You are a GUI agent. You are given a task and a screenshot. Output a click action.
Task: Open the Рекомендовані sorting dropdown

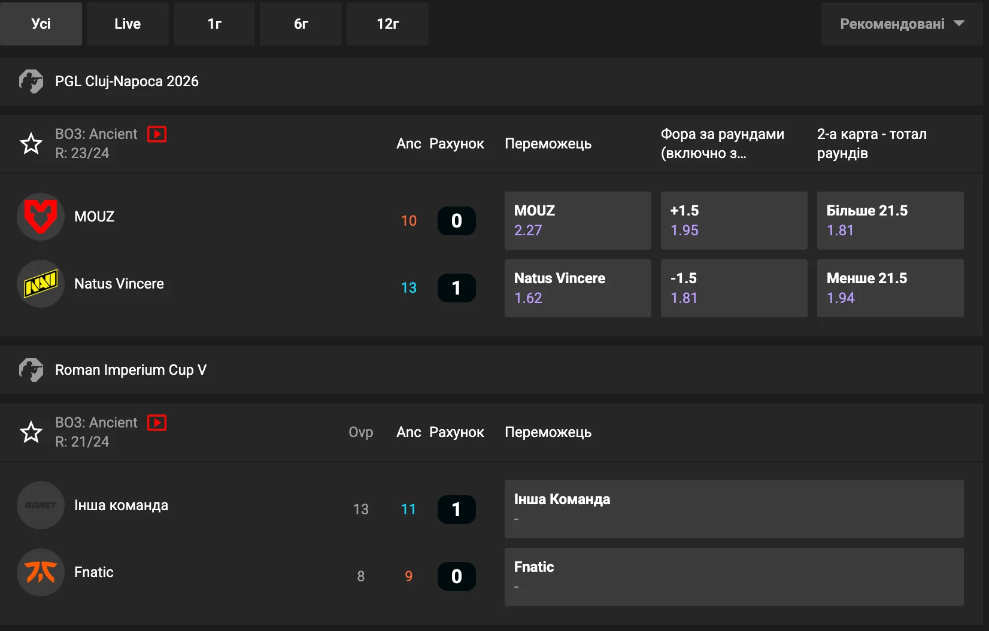pos(901,24)
